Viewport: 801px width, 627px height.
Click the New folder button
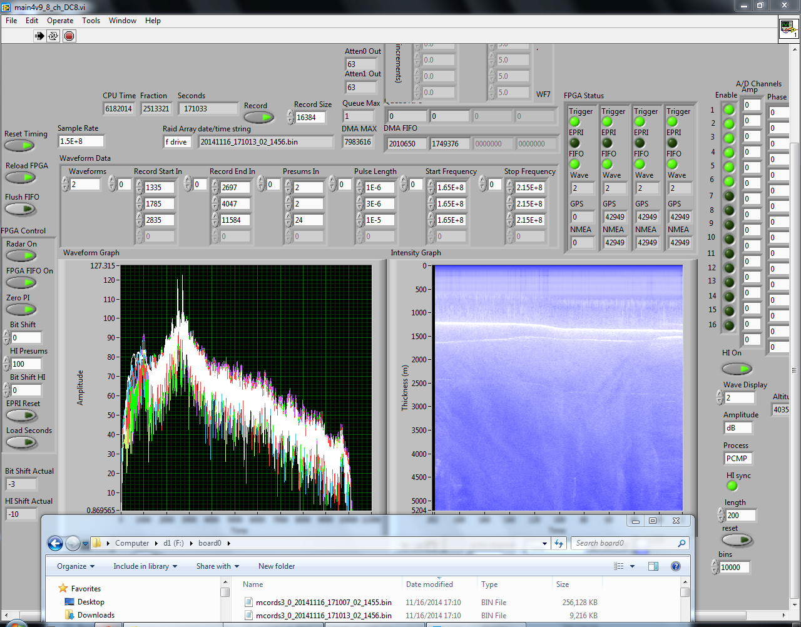pyautogui.click(x=277, y=566)
